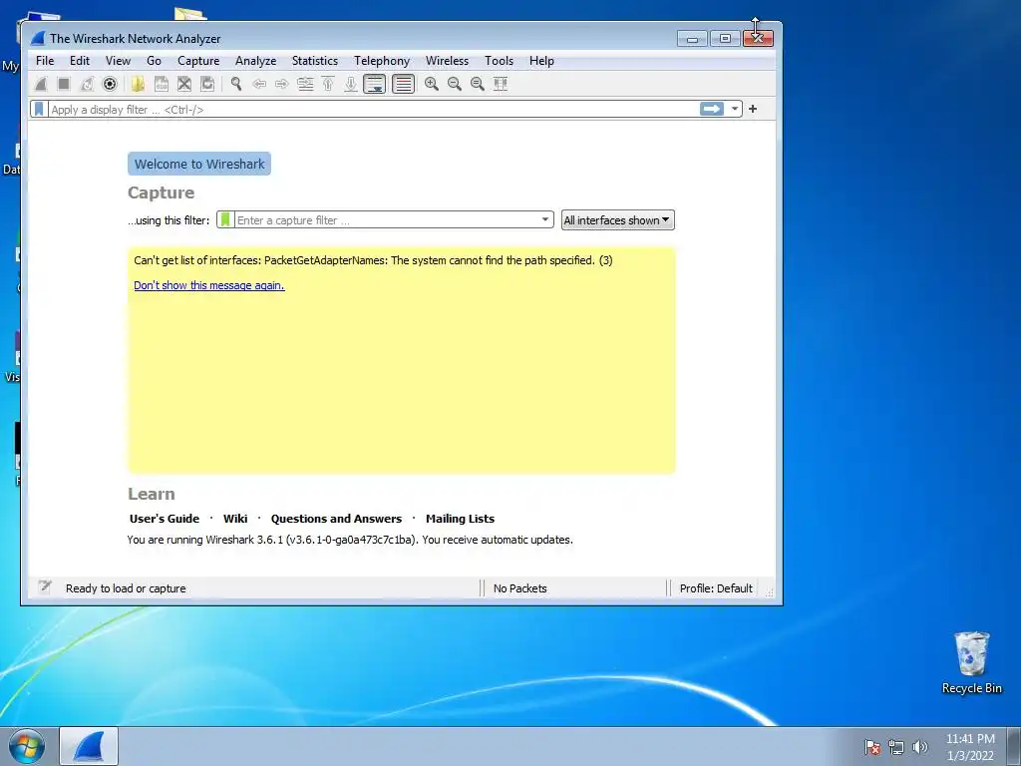Open the Tools menu
This screenshot has width=1021, height=766.
click(499, 61)
